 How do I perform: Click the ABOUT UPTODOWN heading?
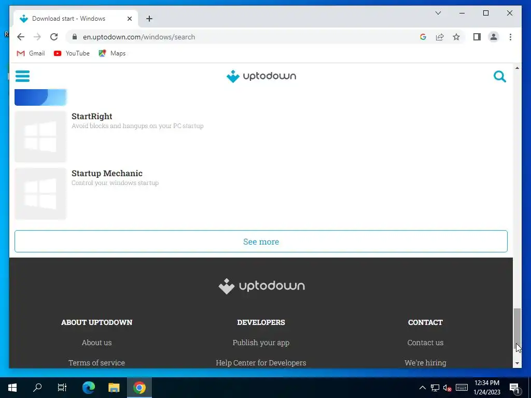(96, 322)
